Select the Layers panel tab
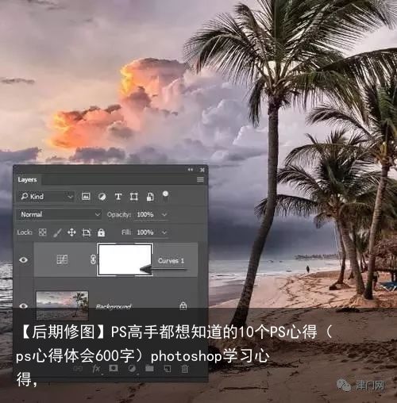Screen dimensions: 397x403 27,179
